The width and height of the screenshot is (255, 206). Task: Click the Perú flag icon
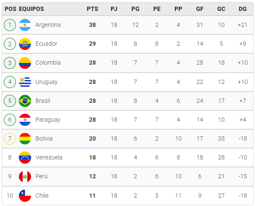[x=25, y=177]
